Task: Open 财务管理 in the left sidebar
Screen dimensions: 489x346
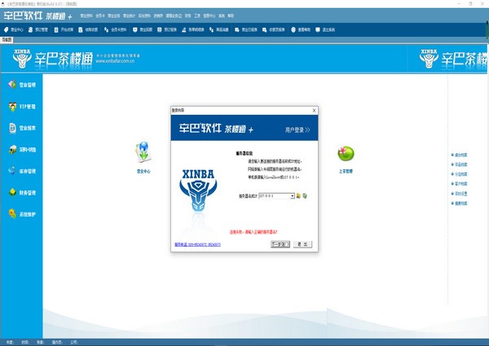Action: click(x=22, y=192)
